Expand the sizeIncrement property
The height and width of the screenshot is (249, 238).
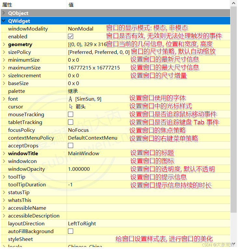pyautogui.click(x=4, y=75)
